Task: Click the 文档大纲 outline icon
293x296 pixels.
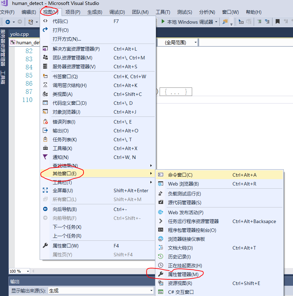Action: coord(161,248)
